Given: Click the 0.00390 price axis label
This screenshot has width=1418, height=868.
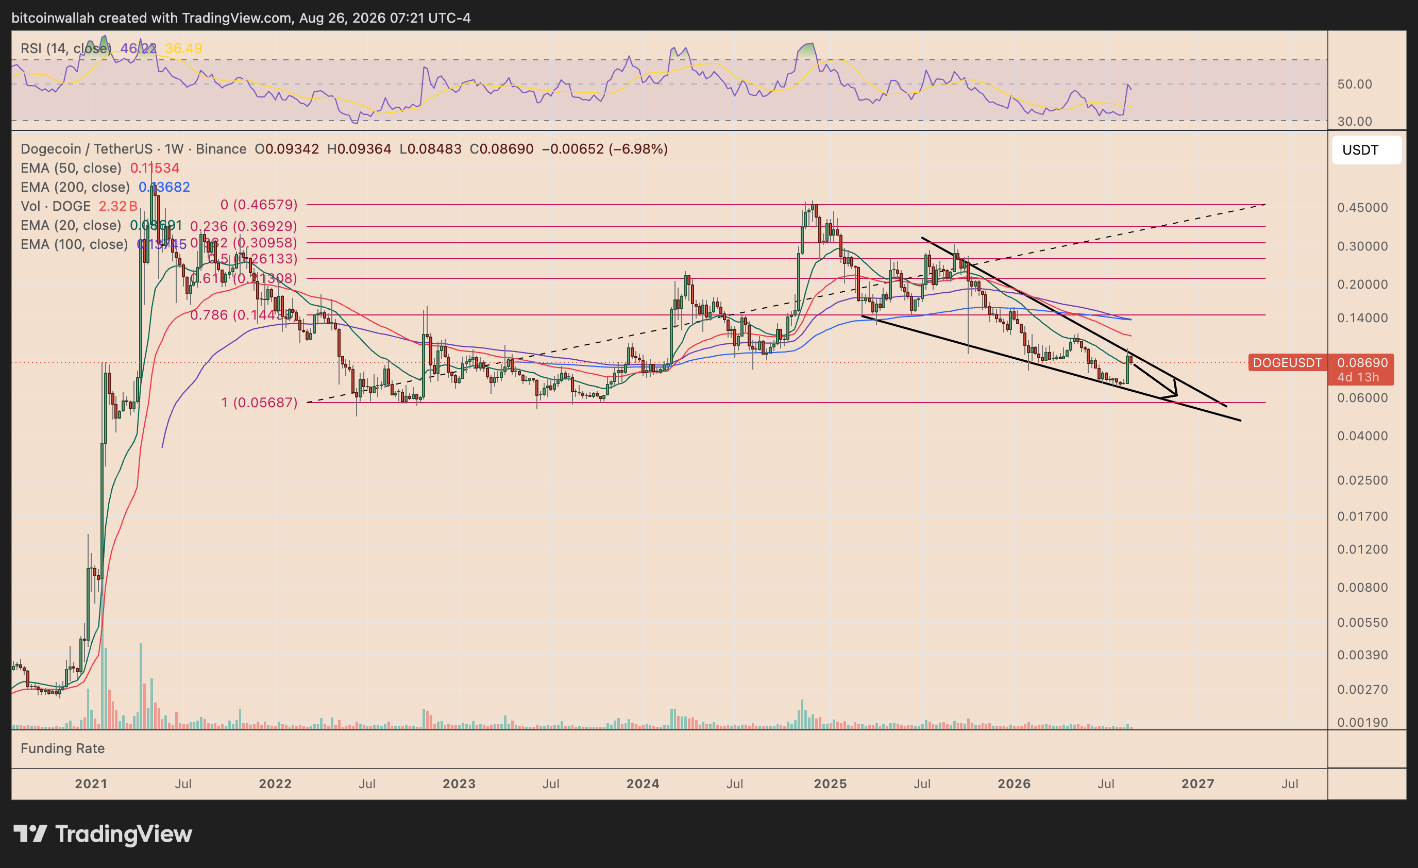Looking at the screenshot, I should click(x=1363, y=655).
